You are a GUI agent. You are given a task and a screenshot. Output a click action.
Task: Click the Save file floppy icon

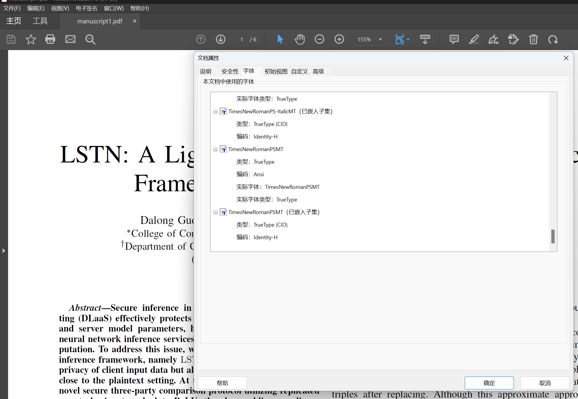[11, 39]
